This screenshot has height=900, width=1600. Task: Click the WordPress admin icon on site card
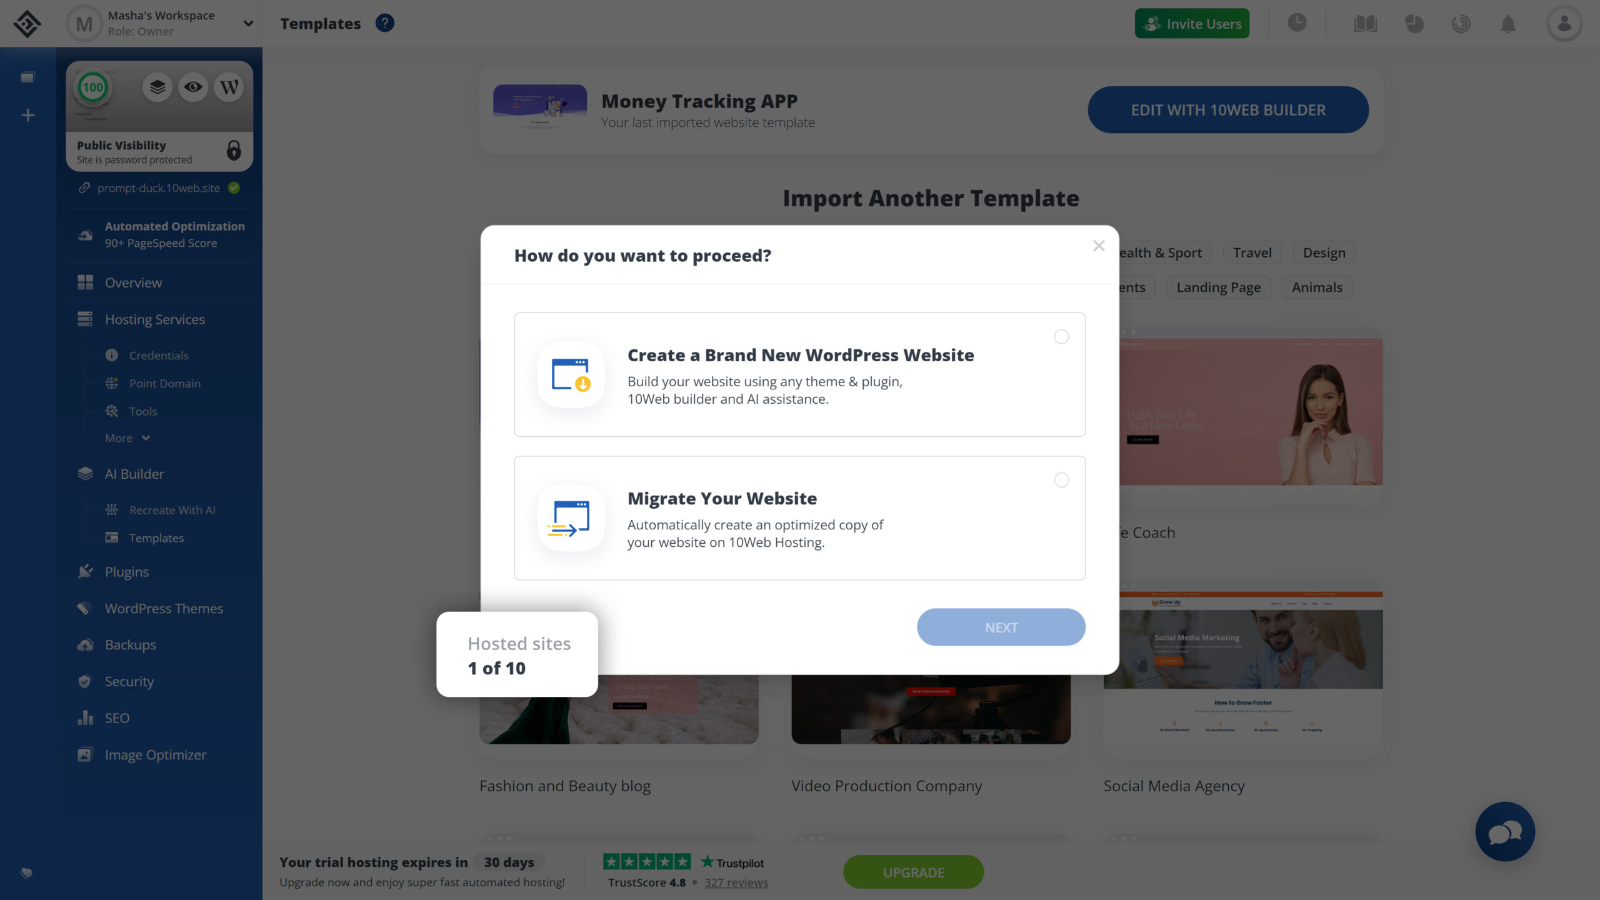(229, 87)
